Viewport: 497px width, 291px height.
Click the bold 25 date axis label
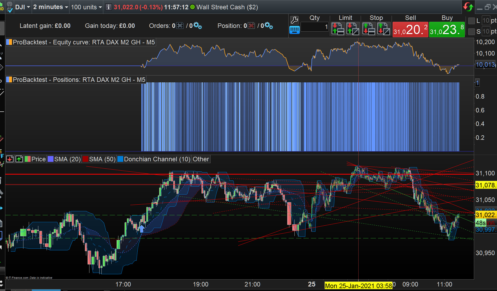pos(311,284)
